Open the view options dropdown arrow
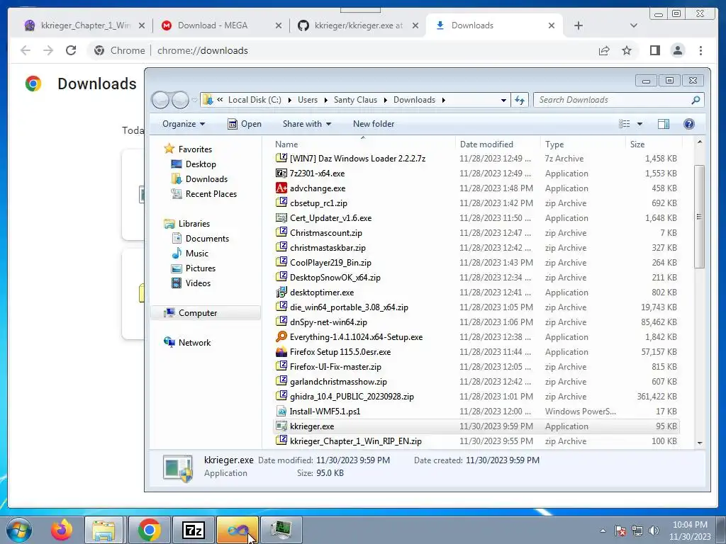The image size is (726, 544). click(x=640, y=124)
